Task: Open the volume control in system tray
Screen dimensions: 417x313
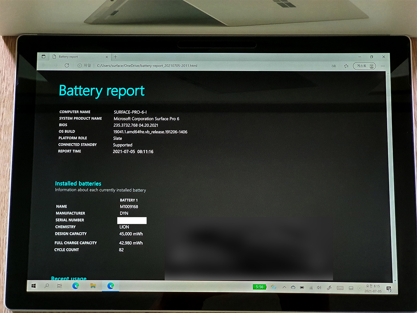Action: [319, 288]
